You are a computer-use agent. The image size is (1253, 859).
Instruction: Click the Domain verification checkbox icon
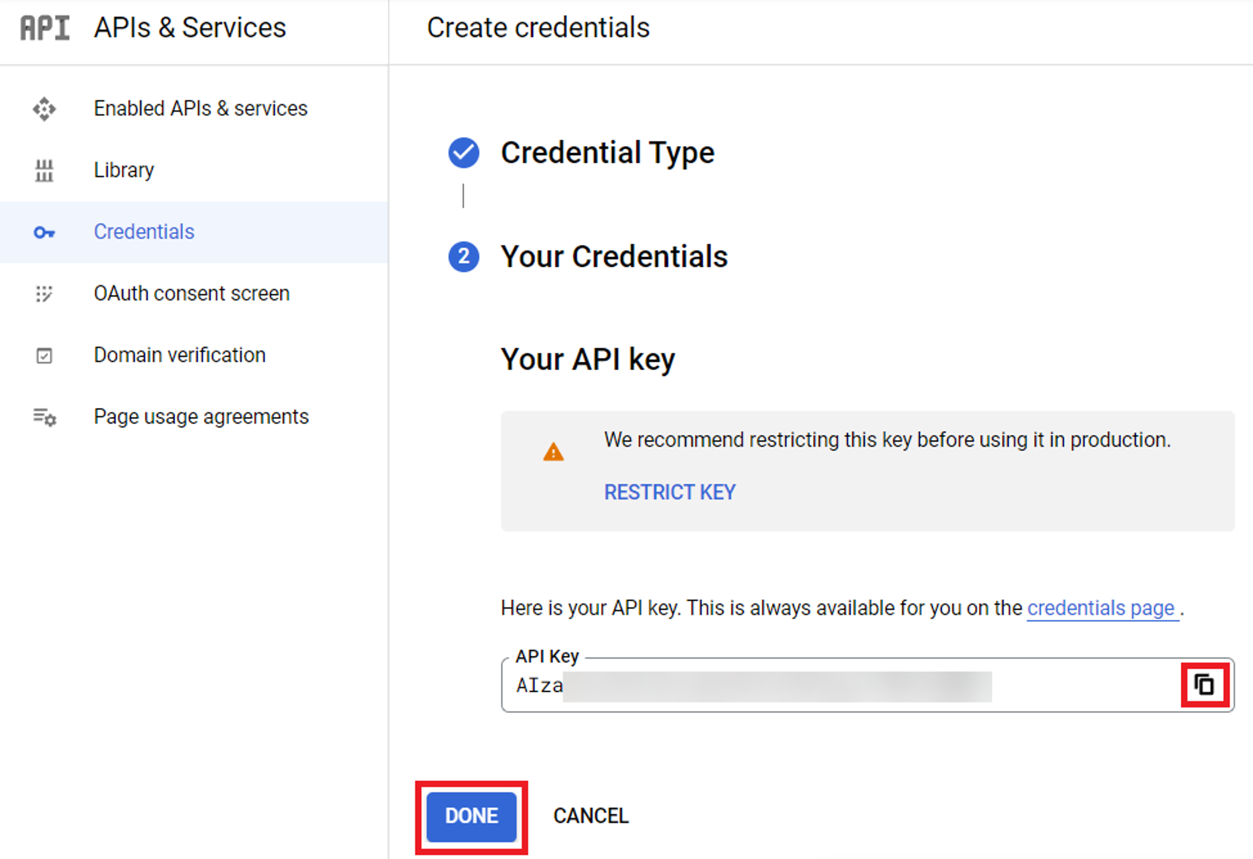point(44,356)
